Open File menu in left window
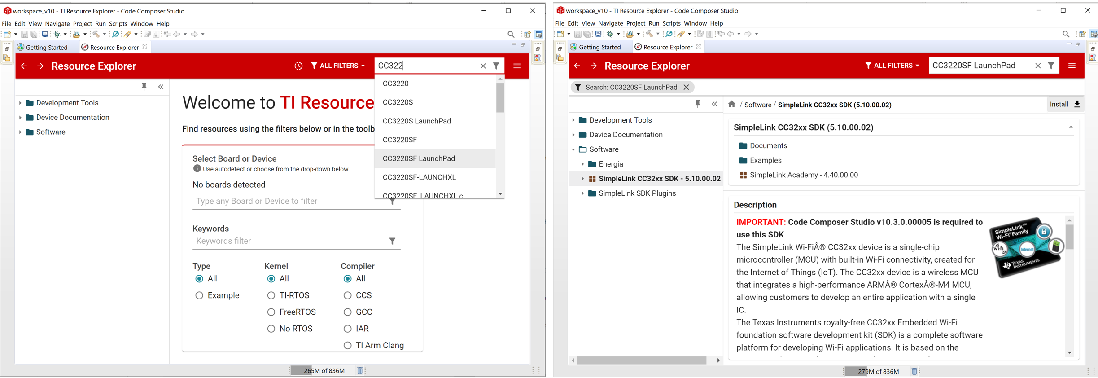1098x378 pixels. [7, 24]
